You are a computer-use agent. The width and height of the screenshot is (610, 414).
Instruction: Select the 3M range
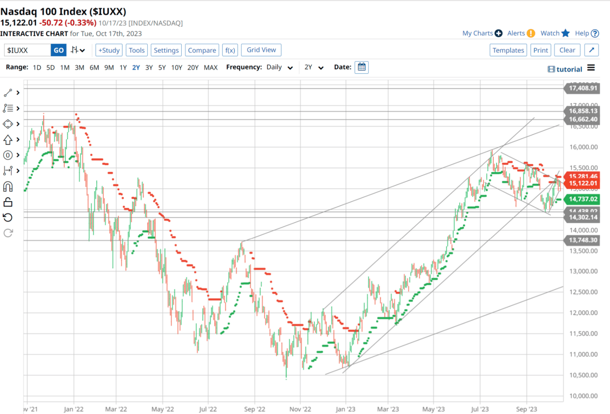pyautogui.click(x=79, y=68)
